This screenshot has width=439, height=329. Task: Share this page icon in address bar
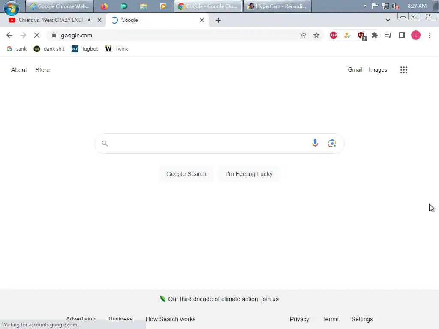[303, 35]
